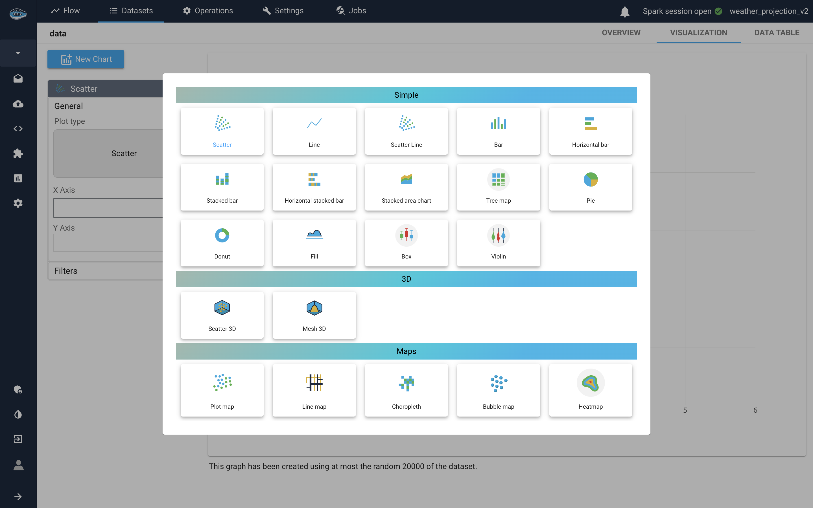Open the Jobs page
The height and width of the screenshot is (508, 813).
pos(351,11)
